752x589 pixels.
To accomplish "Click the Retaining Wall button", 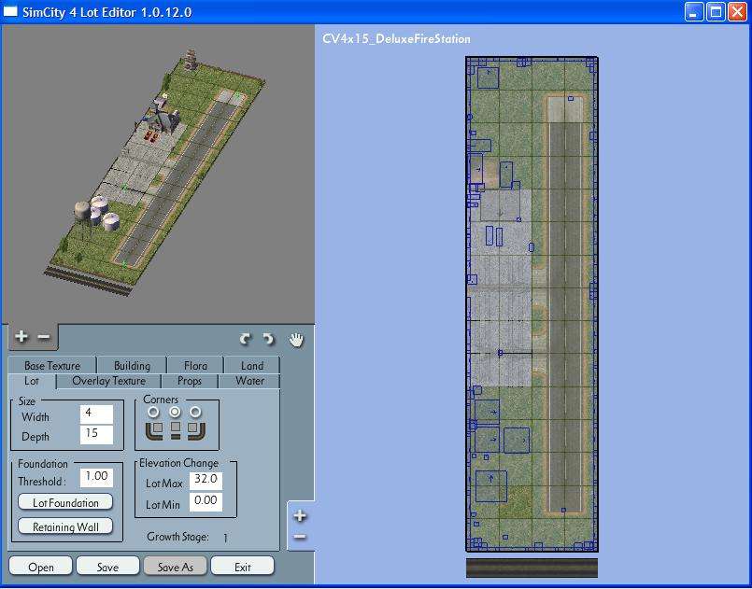I will click(65, 526).
